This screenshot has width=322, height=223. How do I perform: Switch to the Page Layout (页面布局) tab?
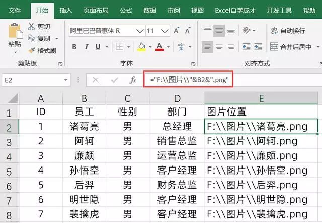point(96,10)
